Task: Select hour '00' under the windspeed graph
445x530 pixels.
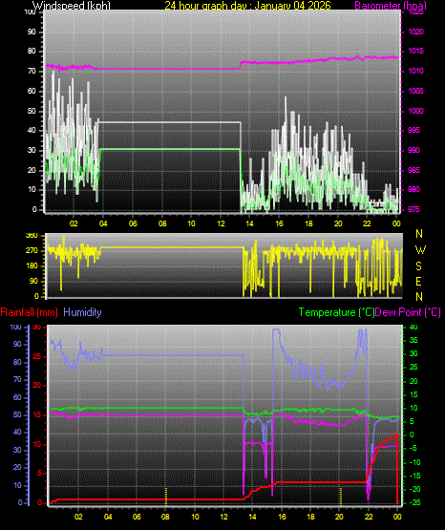Action: coord(396,223)
